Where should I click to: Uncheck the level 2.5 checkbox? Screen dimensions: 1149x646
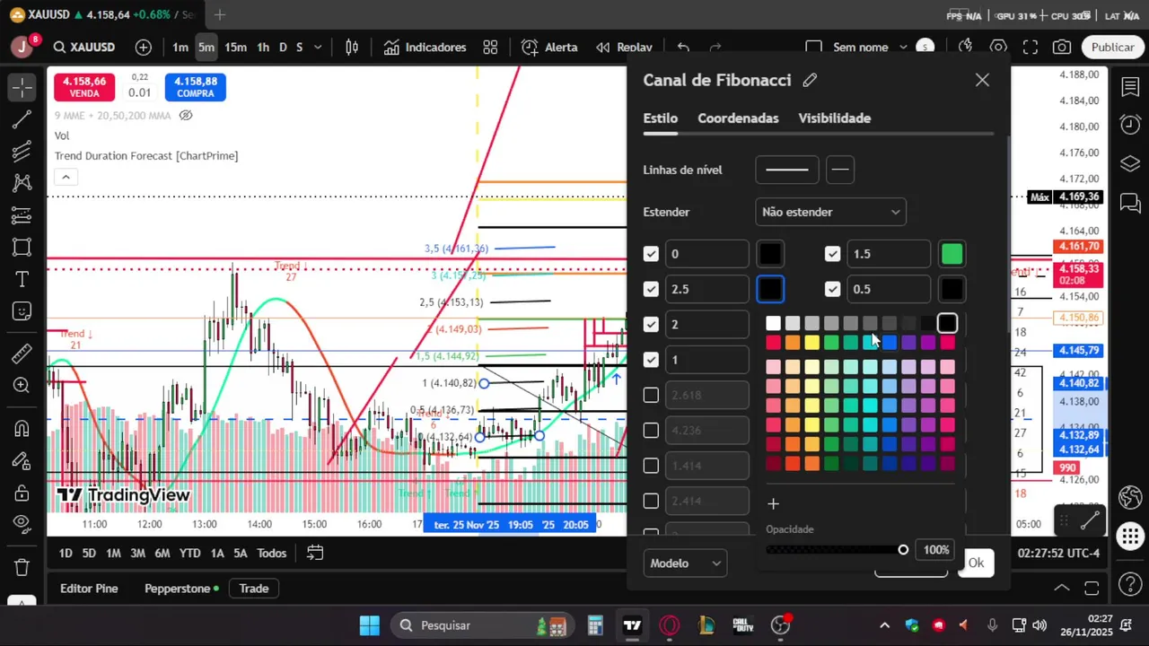(x=651, y=289)
